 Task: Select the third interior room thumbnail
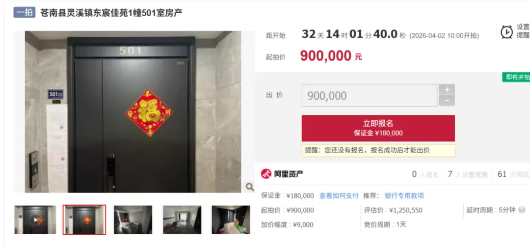133,220
